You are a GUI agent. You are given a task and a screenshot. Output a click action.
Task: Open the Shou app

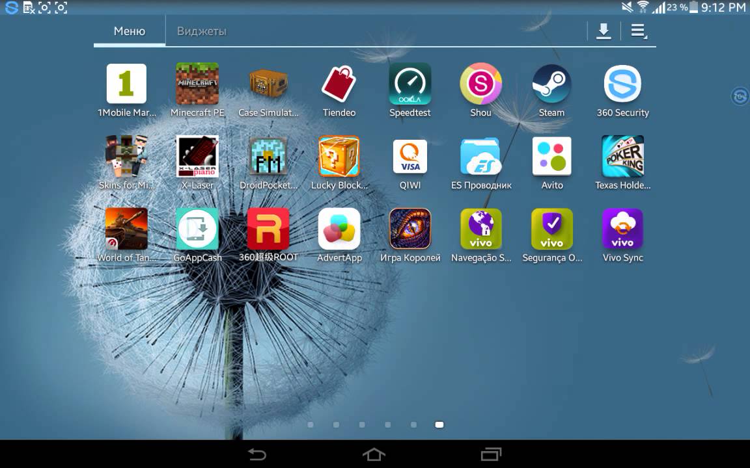(480, 84)
